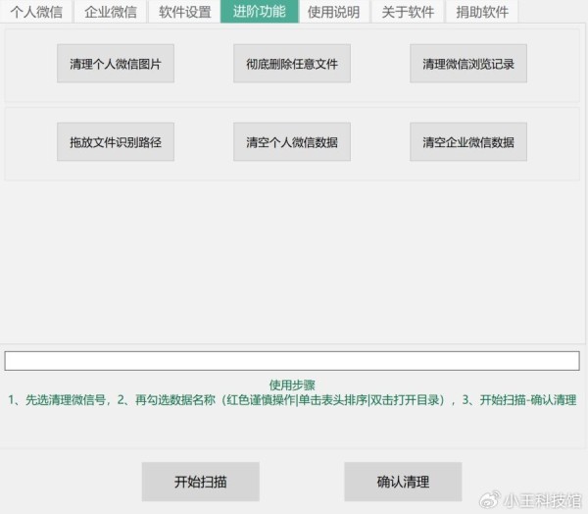
Task: Open the 企业微信 tab
Action: pyautogui.click(x=110, y=12)
